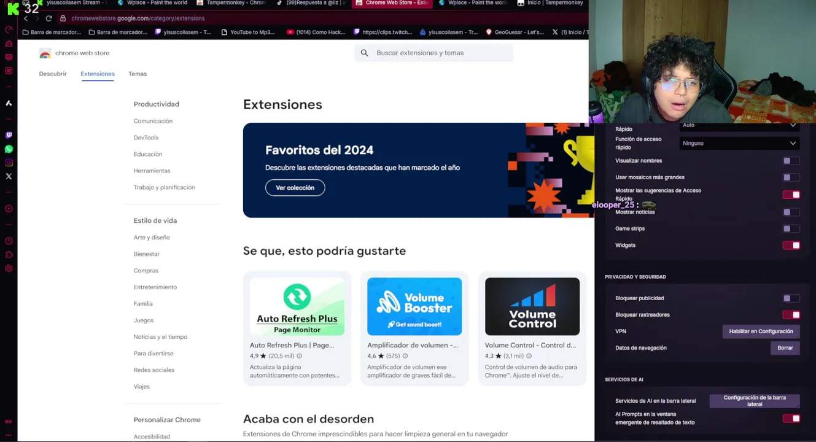Open the (1014) Como Hack YouTube bookmark
This screenshot has height=442, width=816.
316,32
